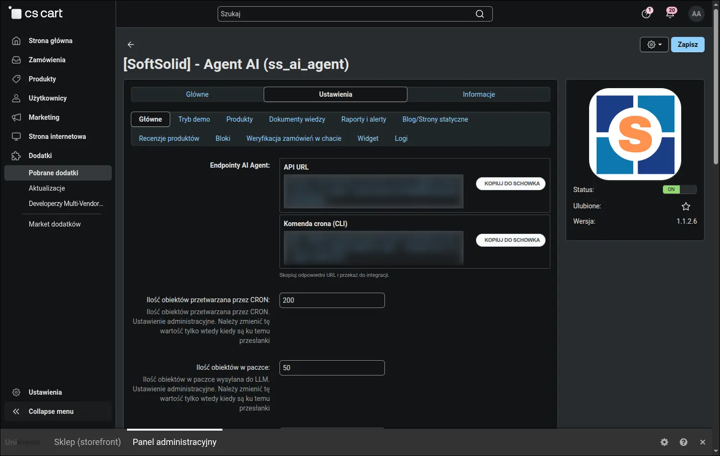Image resolution: width=720 pixels, height=456 pixels.
Task: Click the tag icon for Produkty
Action: point(16,79)
